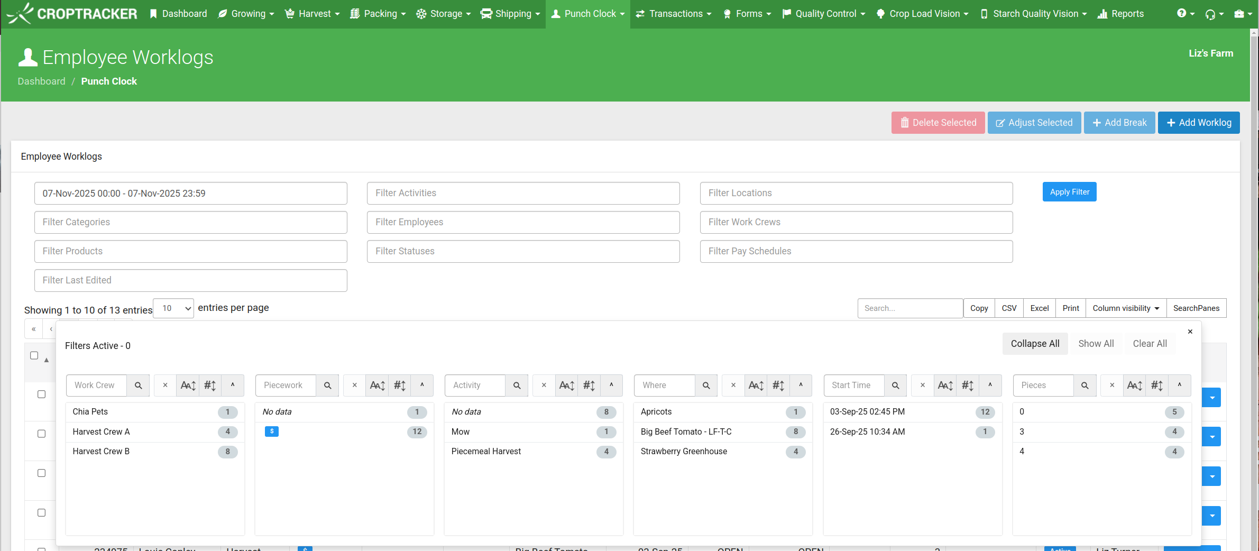This screenshot has width=1259, height=551.
Task: Clear the Piecework pane selection with X icon
Action: pyautogui.click(x=355, y=385)
